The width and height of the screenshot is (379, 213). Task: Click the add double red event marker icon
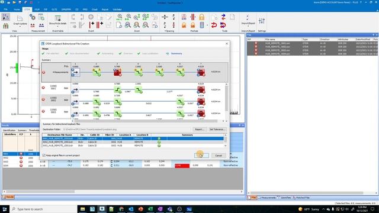pos(99,25)
